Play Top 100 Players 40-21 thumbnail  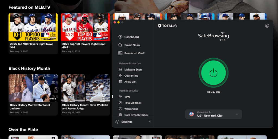click(85, 27)
